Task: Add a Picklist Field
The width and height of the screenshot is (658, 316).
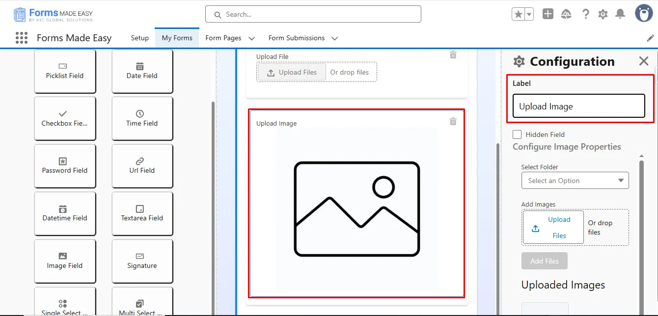Action: tap(65, 71)
